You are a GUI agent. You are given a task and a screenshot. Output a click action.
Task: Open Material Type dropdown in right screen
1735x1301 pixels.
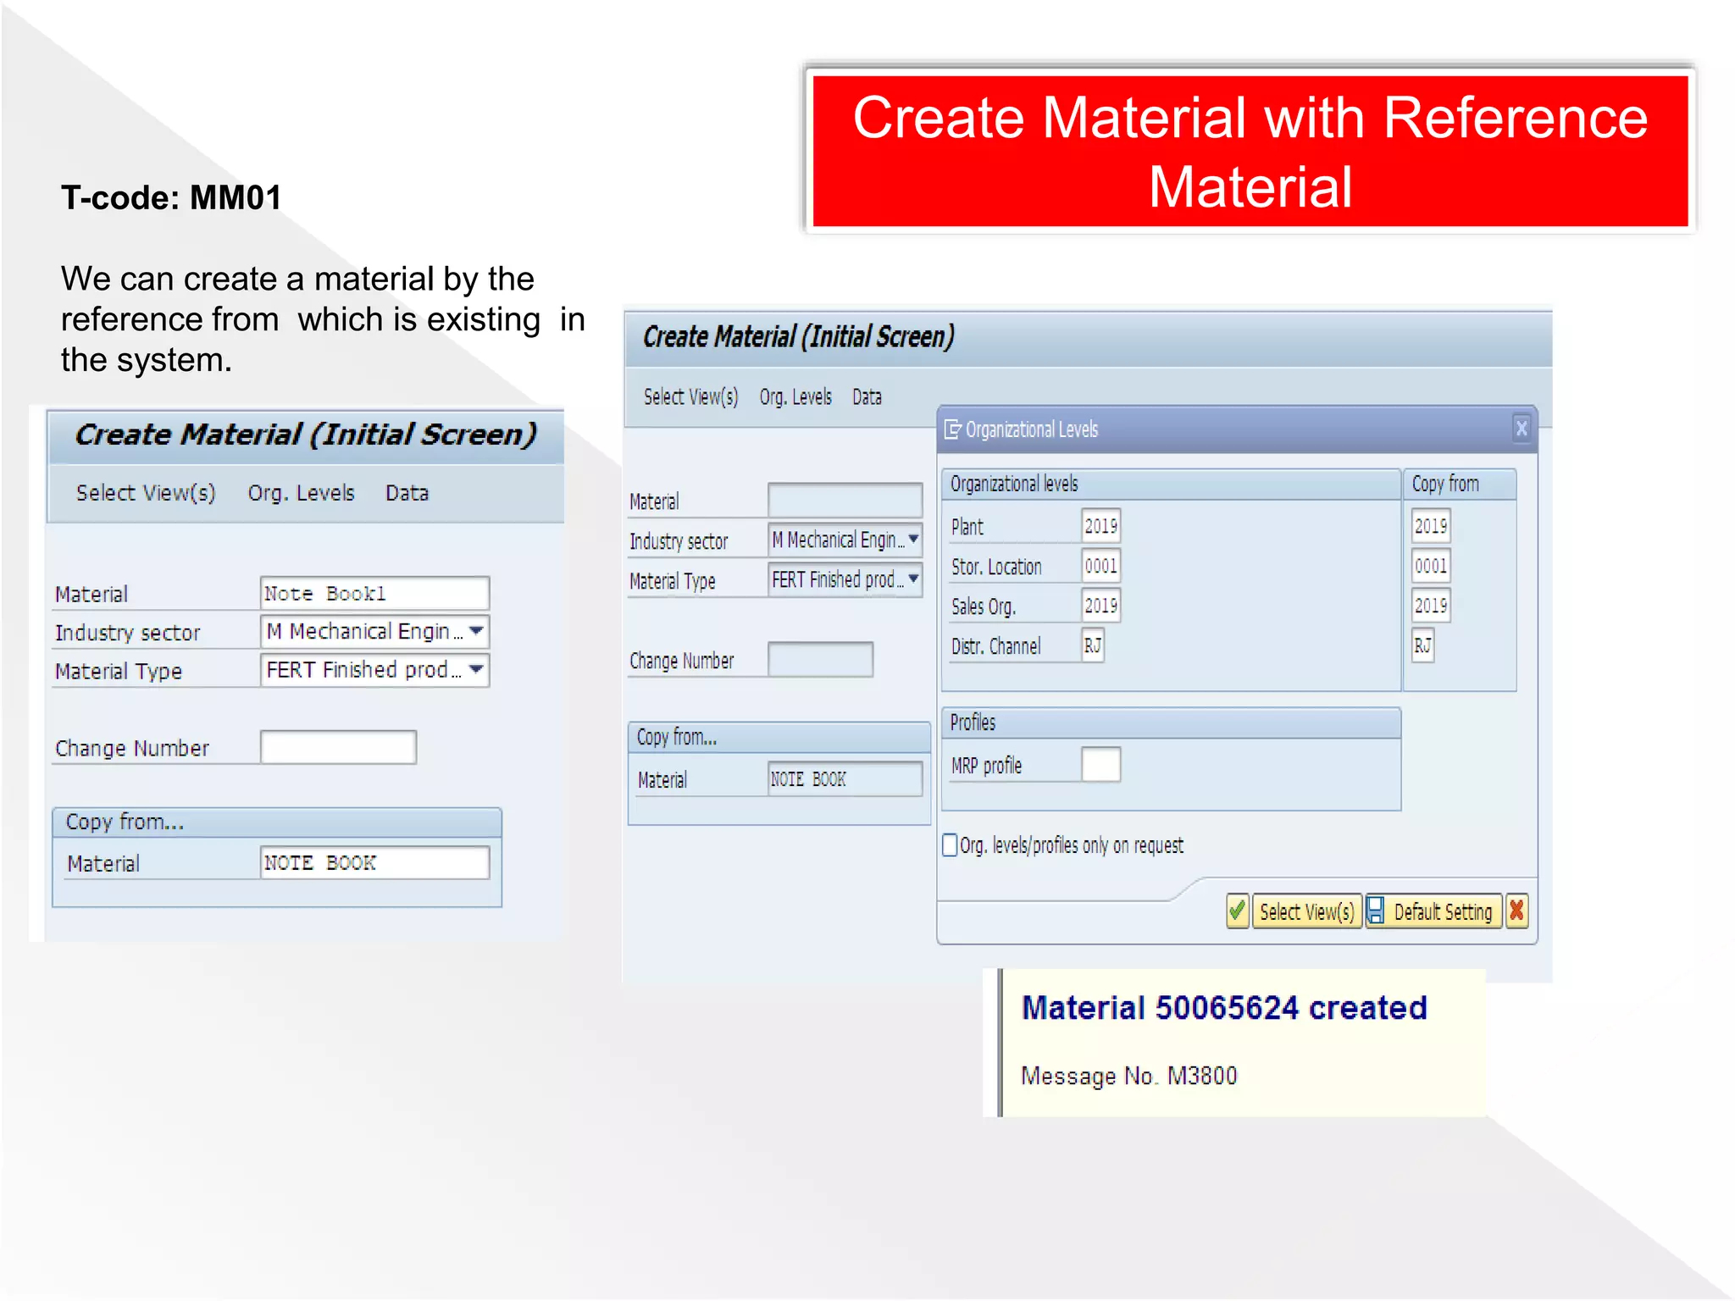click(913, 579)
